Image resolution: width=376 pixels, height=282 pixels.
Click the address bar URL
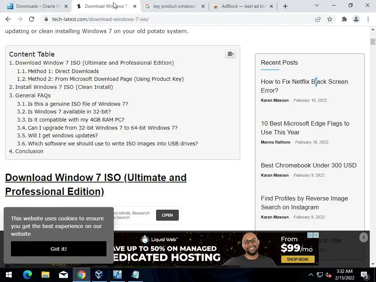pyautogui.click(x=101, y=19)
